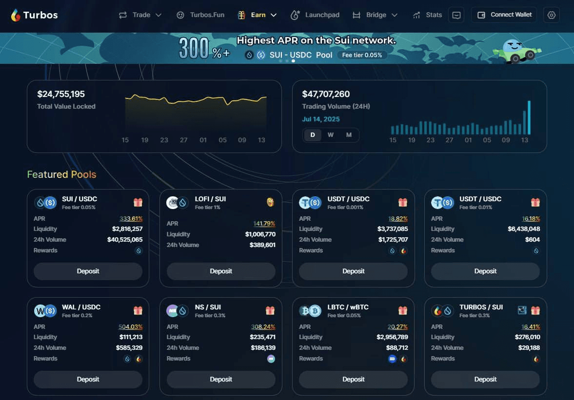Click SUI reward icon on USDT / USDC 0.01% card
The width and height of the screenshot is (574, 400).
(536, 251)
